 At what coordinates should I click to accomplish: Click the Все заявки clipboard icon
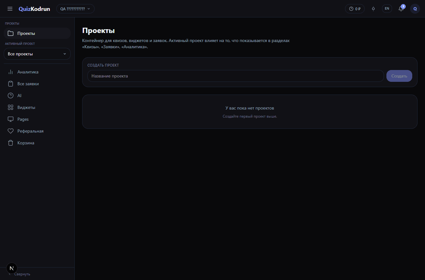point(11,84)
